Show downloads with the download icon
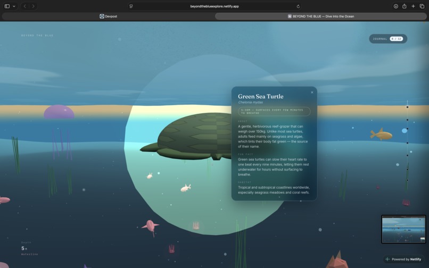Viewport: 429px width, 268px height. tap(395, 6)
